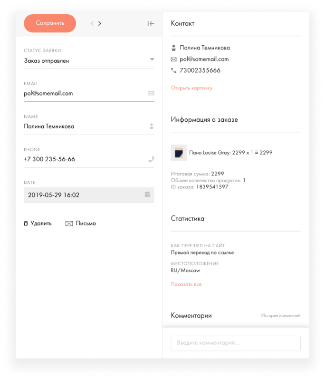Open the Заказ отправлен status selector

coord(89,61)
